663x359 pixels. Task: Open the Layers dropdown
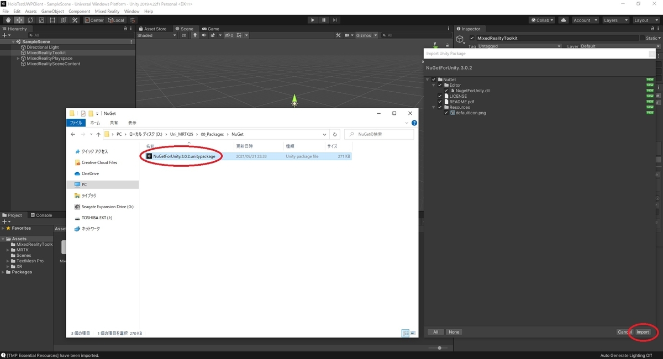click(x=615, y=20)
